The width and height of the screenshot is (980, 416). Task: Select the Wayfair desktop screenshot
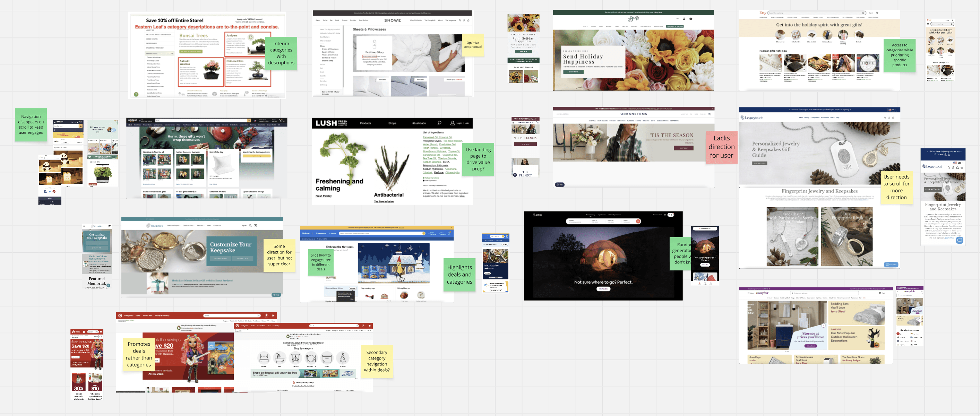pyautogui.click(x=816, y=326)
